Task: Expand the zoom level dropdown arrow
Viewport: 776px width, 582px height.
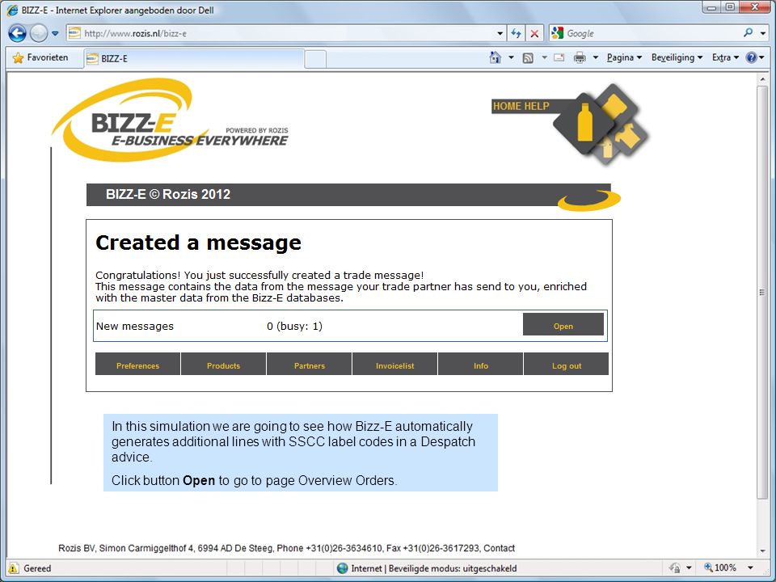Action: 751,568
